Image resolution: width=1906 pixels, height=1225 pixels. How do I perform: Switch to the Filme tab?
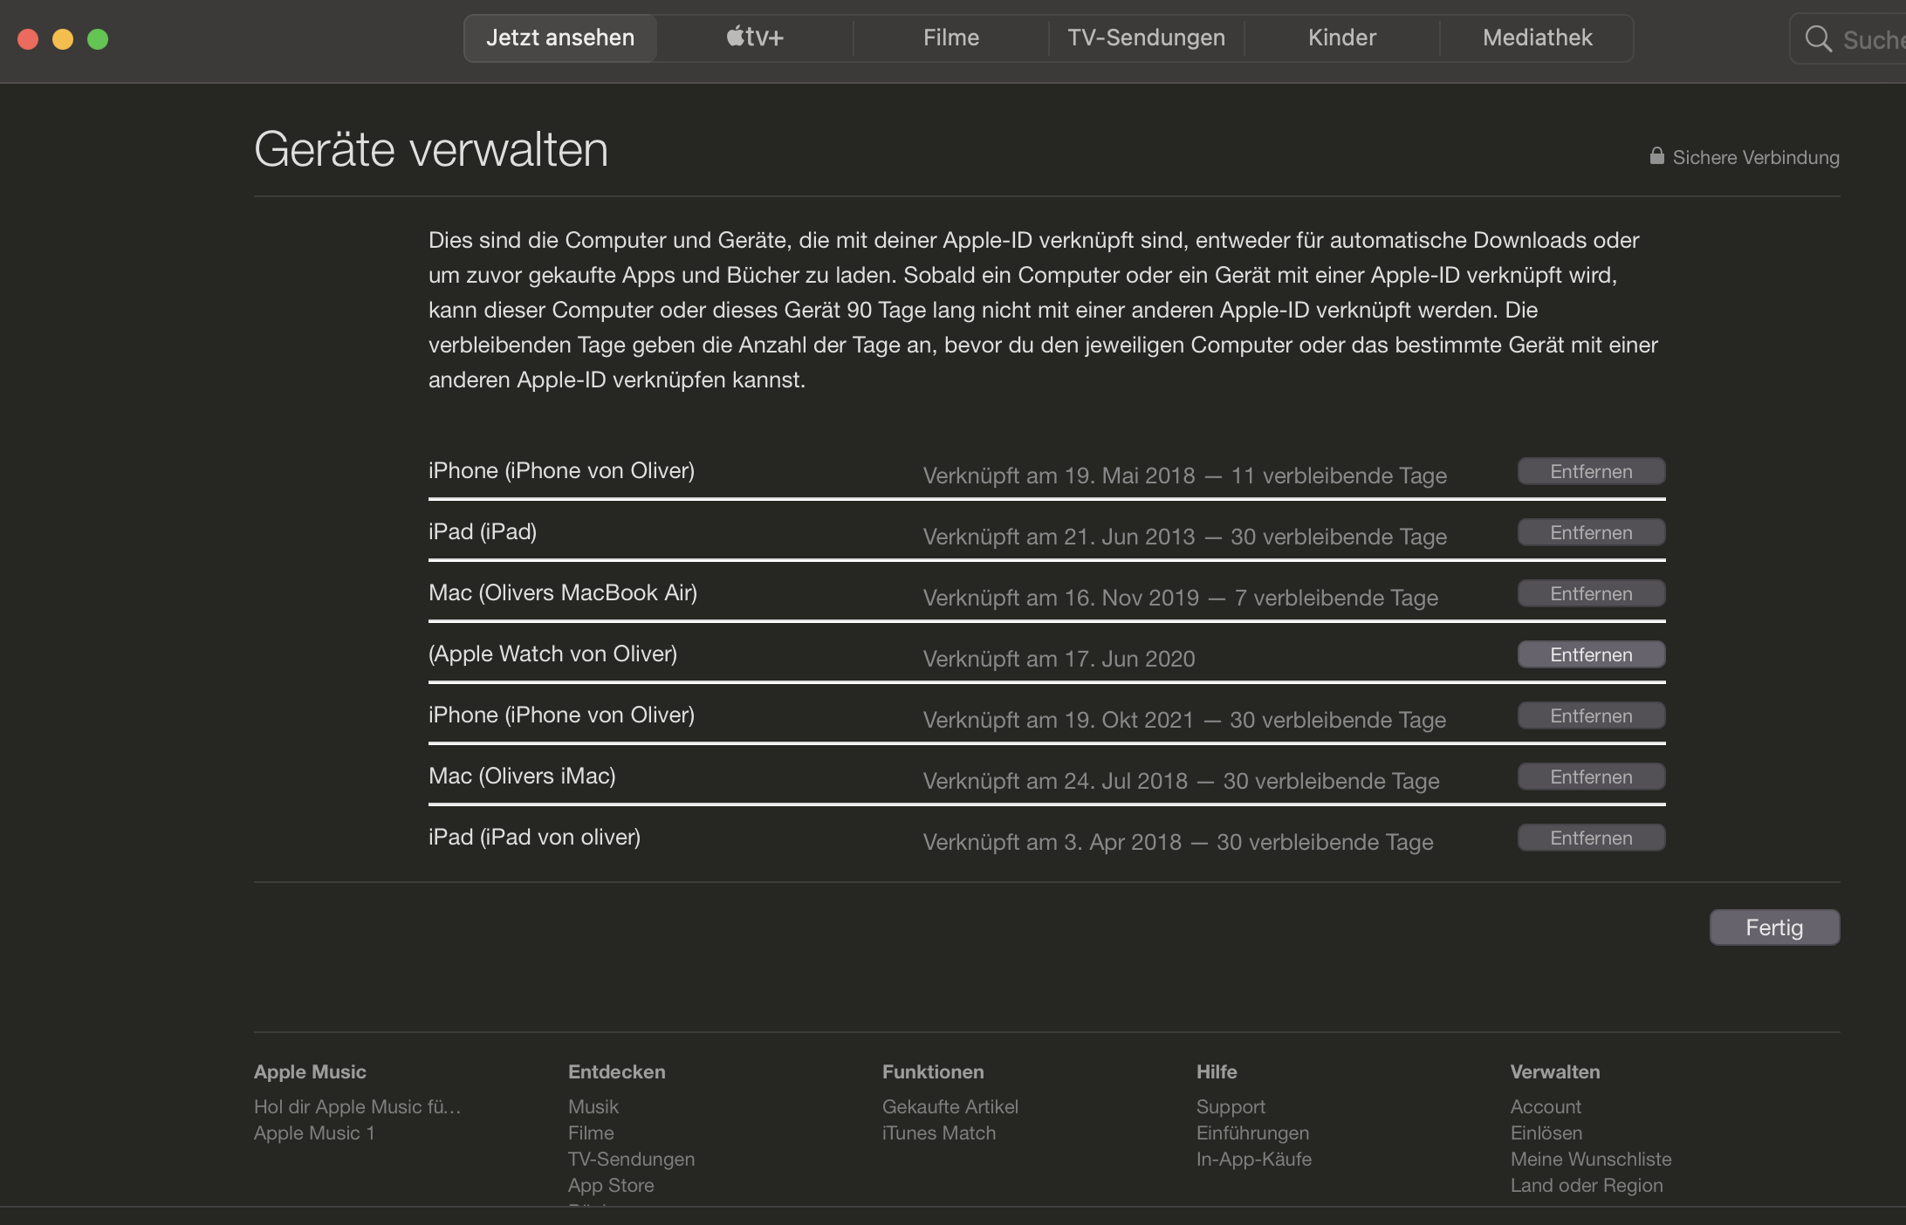coord(950,38)
